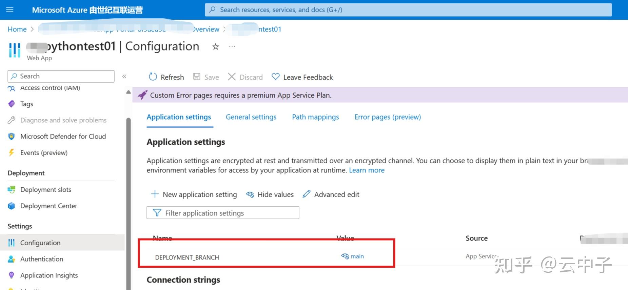
Task: Open Deployment slots
Action: point(45,190)
